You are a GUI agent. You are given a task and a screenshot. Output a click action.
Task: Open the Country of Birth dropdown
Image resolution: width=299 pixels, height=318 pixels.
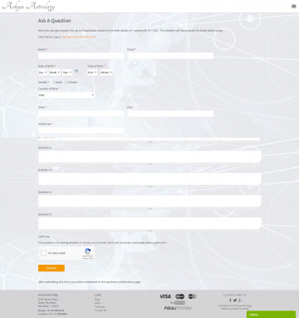(x=66, y=95)
